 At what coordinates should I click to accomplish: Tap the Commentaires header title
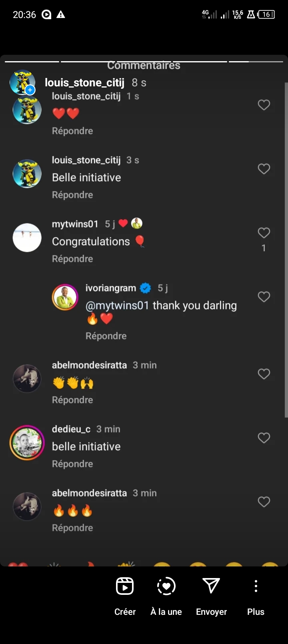tap(144, 66)
